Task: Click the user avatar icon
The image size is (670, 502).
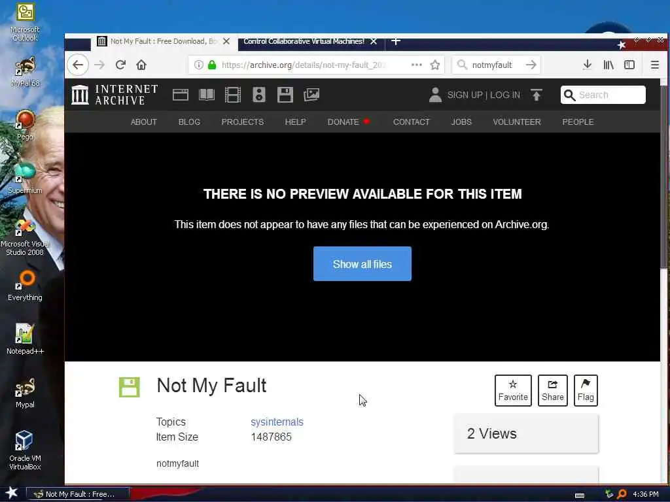Action: tap(435, 95)
